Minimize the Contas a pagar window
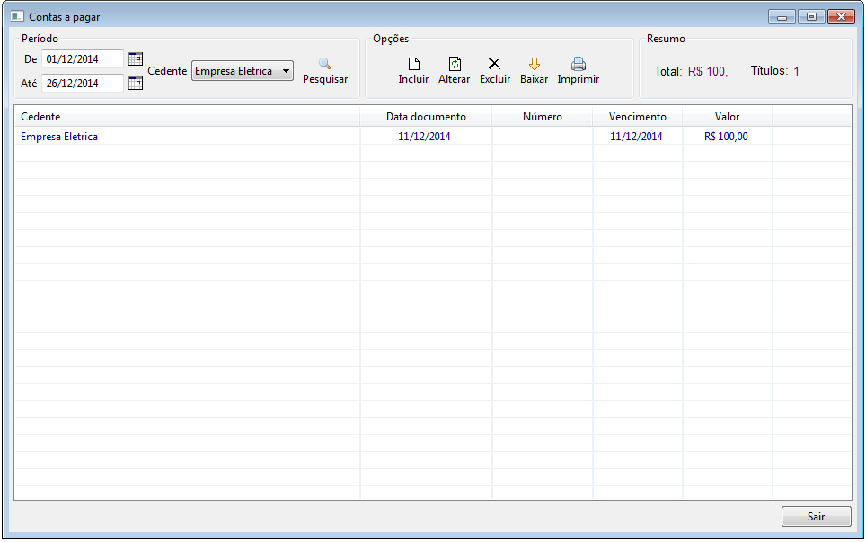This screenshot has height=542, width=866. click(x=782, y=16)
